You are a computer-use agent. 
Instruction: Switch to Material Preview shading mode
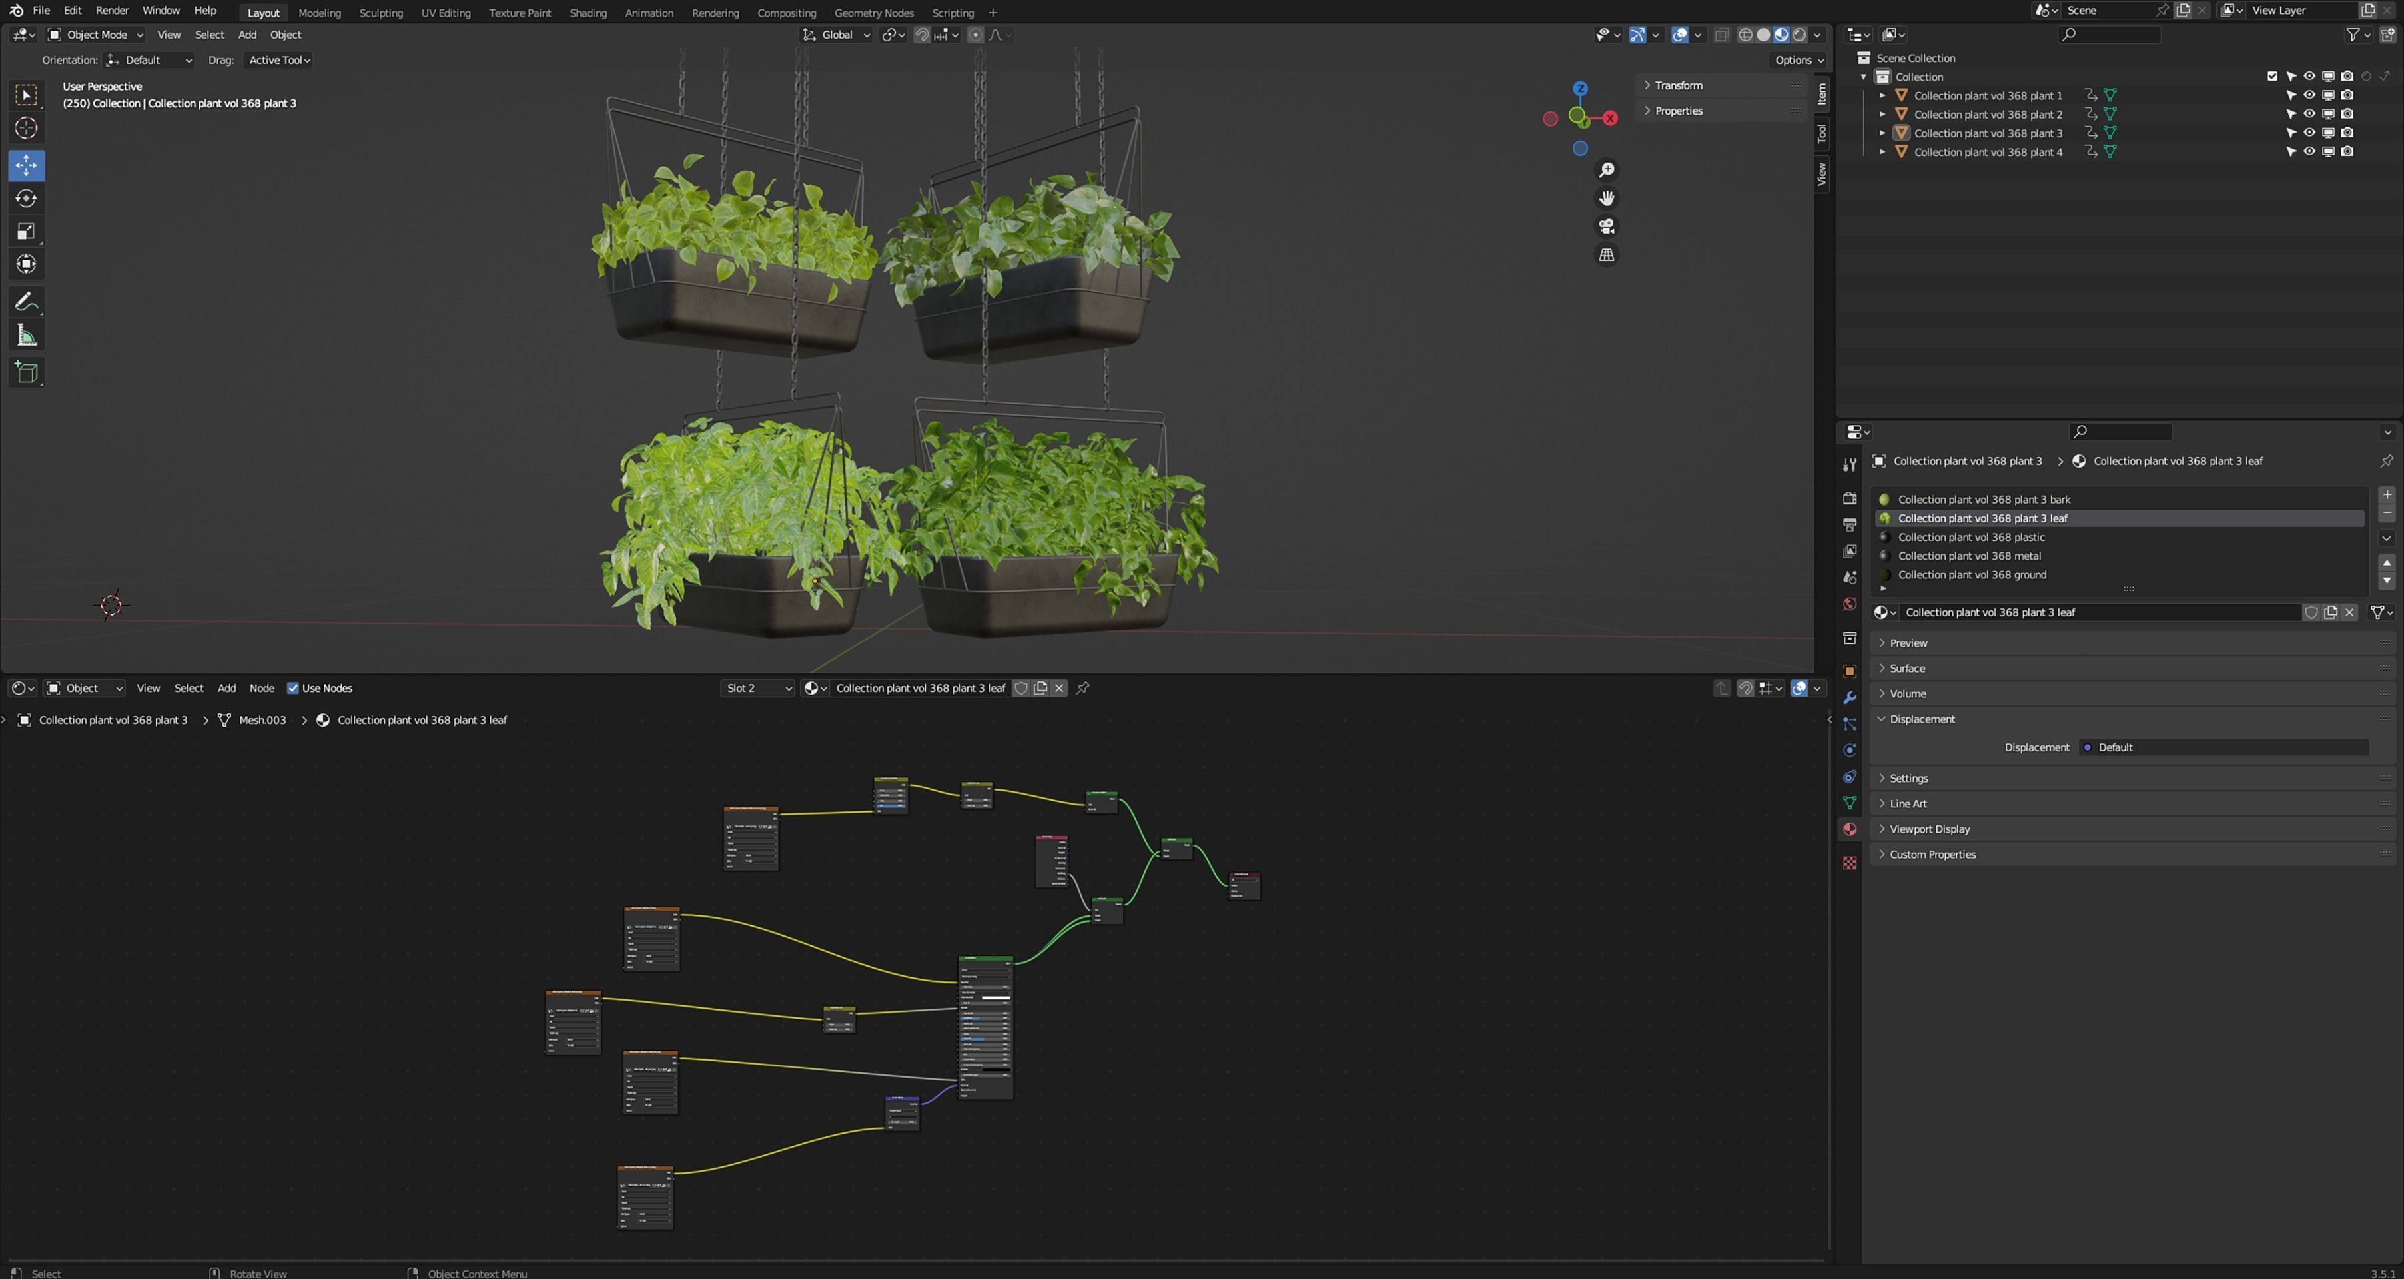click(x=1782, y=35)
